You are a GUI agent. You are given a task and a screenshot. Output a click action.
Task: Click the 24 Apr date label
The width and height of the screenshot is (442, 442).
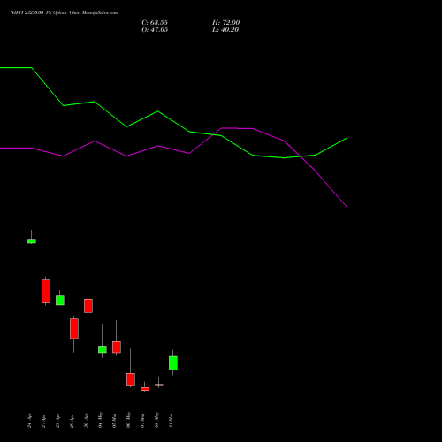click(29, 421)
